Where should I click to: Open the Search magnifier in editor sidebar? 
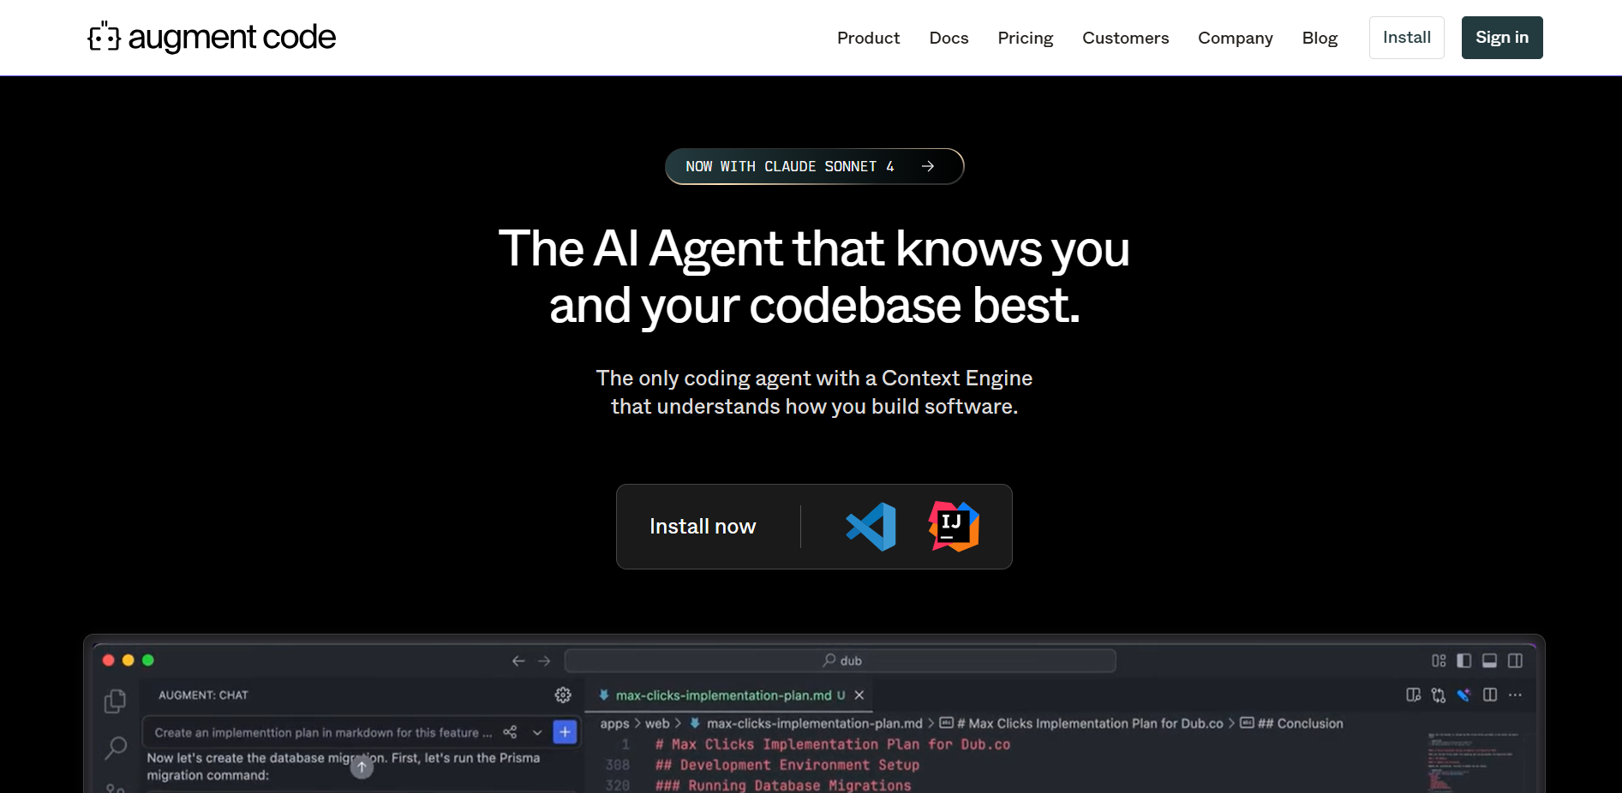115,748
